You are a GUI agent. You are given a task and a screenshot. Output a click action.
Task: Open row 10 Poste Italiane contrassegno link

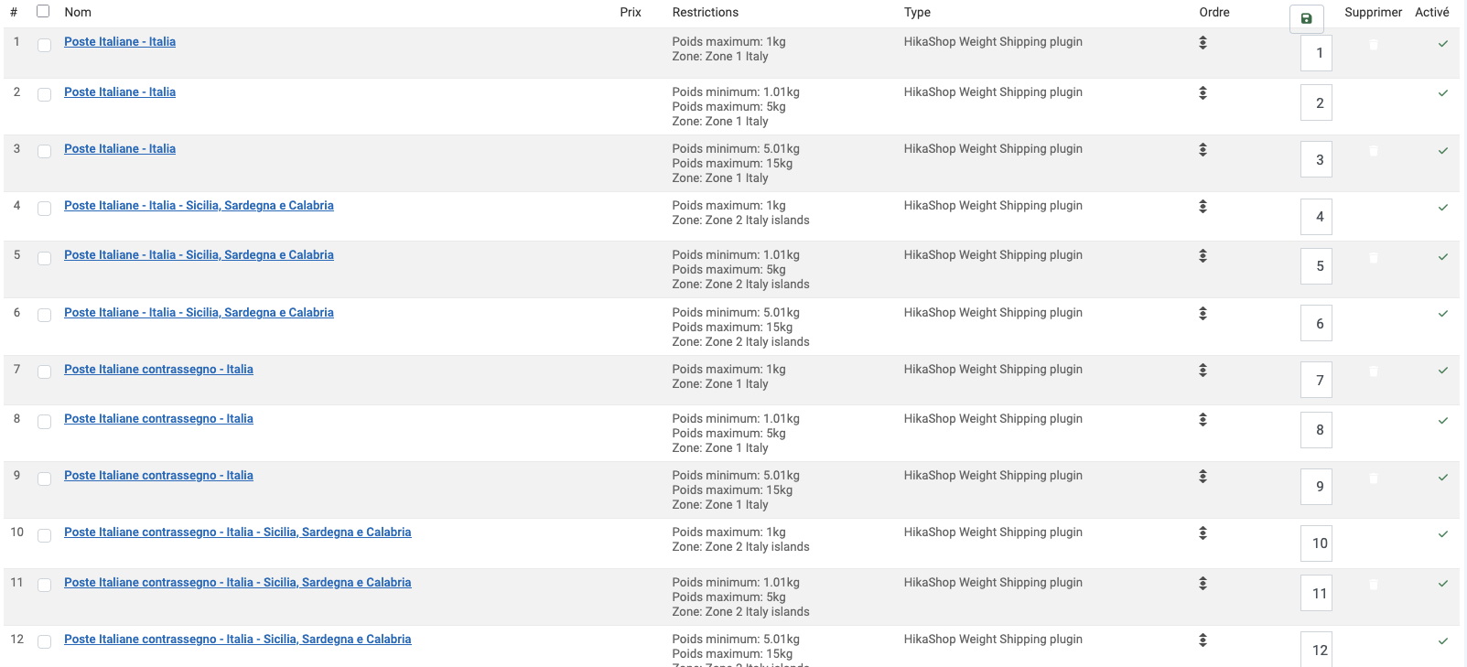(237, 533)
